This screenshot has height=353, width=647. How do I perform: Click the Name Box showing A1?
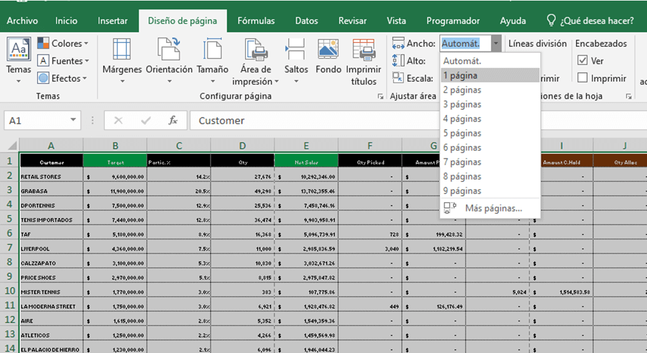pos(36,120)
